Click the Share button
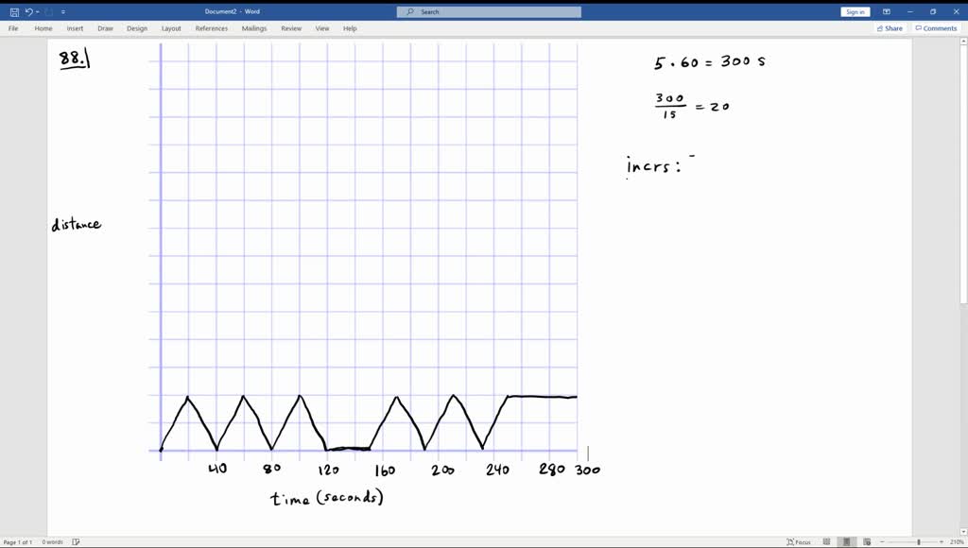 [x=889, y=28]
